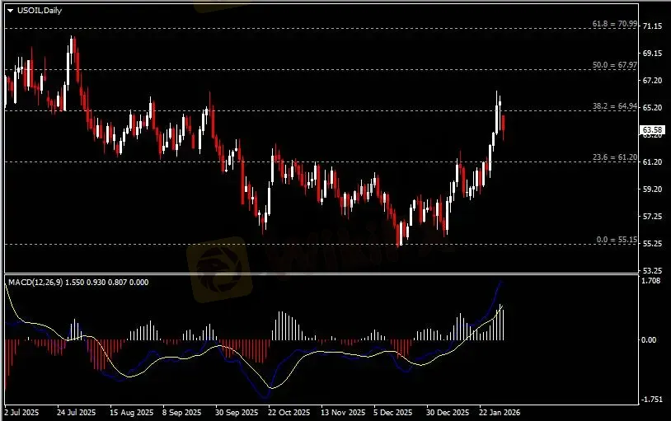Click the 8 Sep 2025 date label
Viewport: 671px width, 421px height.
[x=181, y=413]
